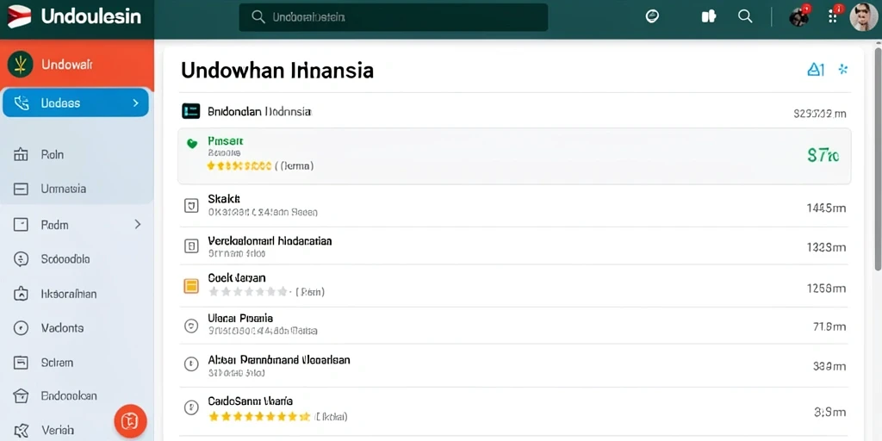Click the square icon beside Skakit

click(x=191, y=206)
